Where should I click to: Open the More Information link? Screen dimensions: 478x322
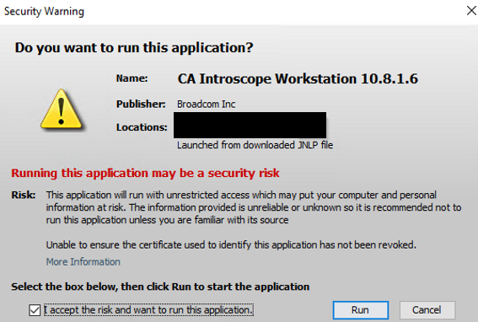[83, 262]
